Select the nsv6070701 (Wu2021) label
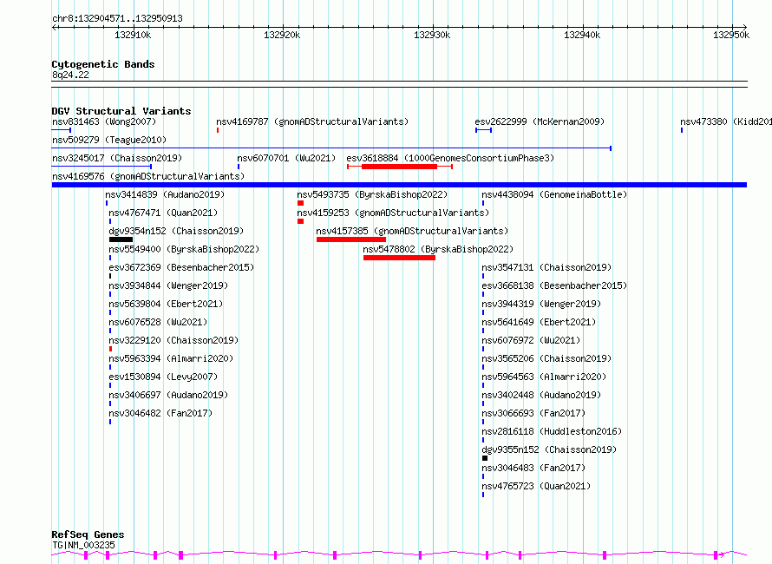The width and height of the screenshot is (772, 564). click(286, 158)
